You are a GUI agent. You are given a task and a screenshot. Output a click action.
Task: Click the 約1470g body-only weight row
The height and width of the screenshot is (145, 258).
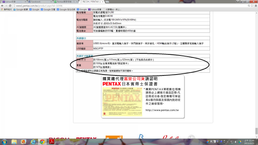151,67
